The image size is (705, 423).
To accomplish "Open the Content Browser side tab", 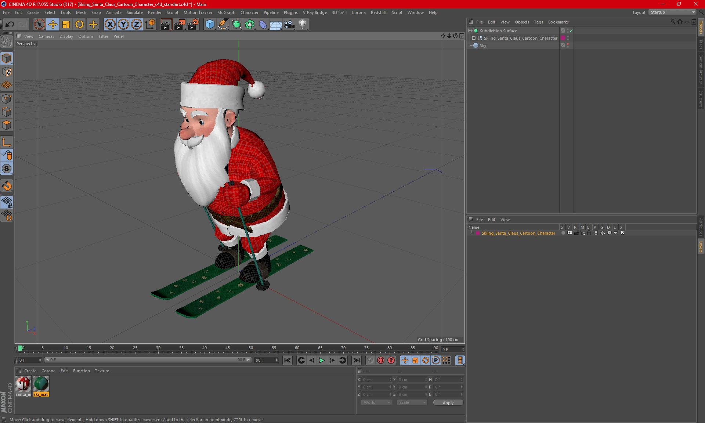I will click(x=701, y=69).
